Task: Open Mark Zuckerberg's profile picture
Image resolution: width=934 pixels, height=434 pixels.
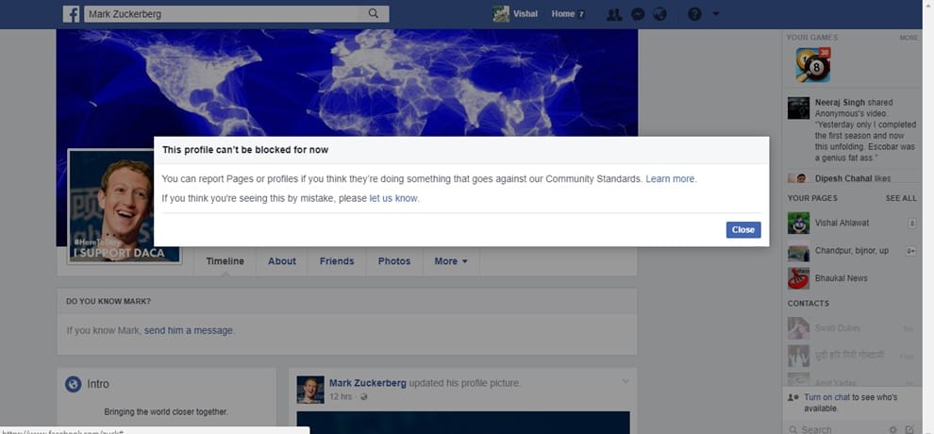Action: tap(125, 207)
